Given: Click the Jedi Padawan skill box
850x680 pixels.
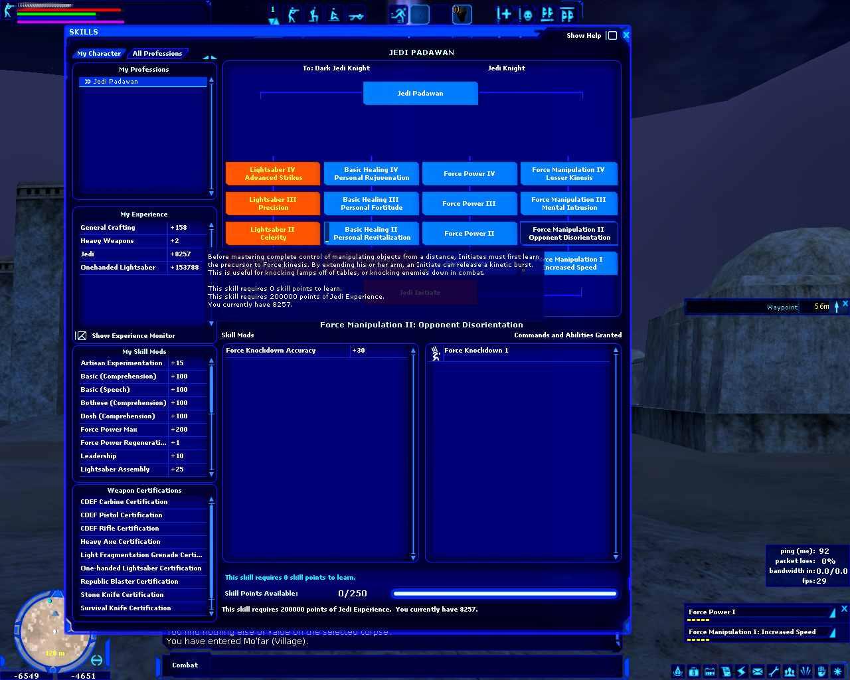Looking at the screenshot, I should [420, 93].
